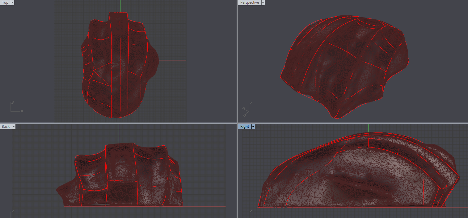Click the x-axis label in Top viewport gizmo
This screenshot has width=468, height=218.
21,111
